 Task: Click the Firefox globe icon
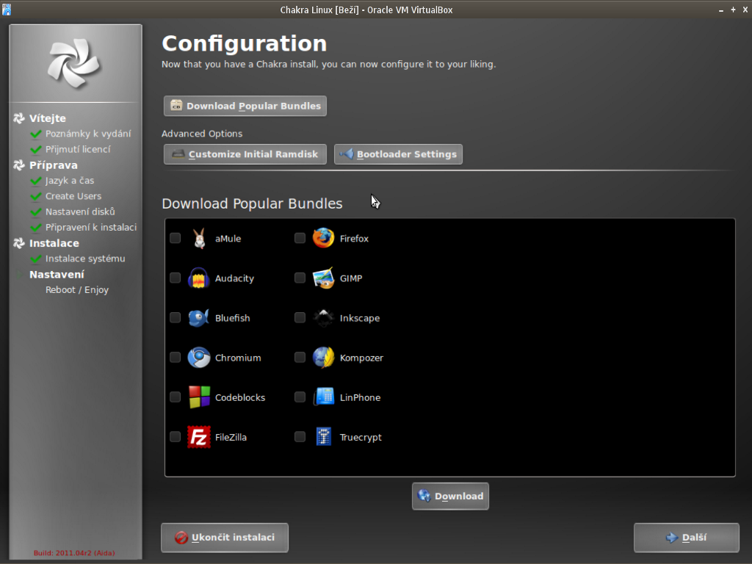click(323, 239)
